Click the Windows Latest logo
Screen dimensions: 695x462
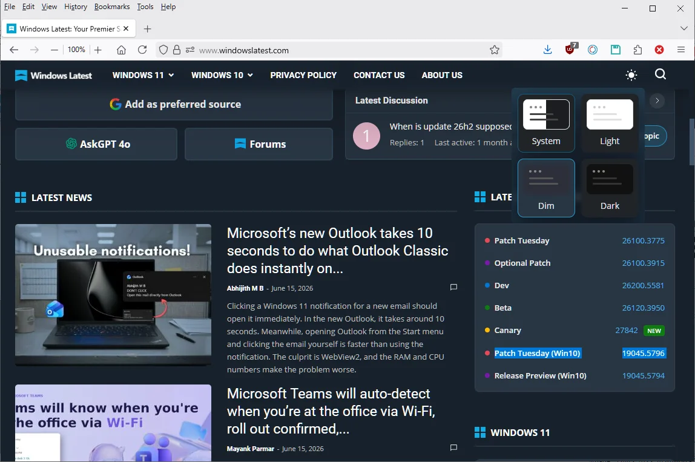(x=53, y=75)
